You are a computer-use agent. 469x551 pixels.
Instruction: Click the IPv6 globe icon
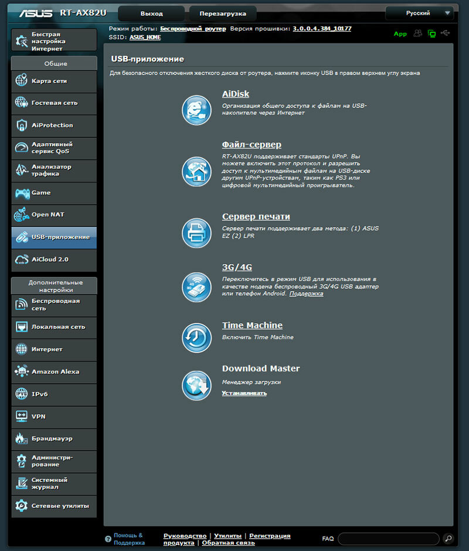click(22, 394)
